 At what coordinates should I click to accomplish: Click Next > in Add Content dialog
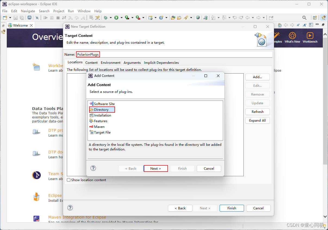(x=156, y=168)
